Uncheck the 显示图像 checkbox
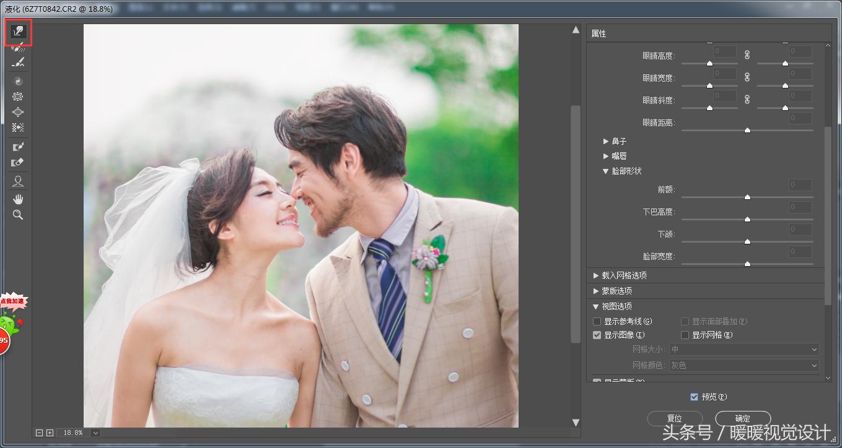Screen dimensions: 842x448 [x=597, y=335]
